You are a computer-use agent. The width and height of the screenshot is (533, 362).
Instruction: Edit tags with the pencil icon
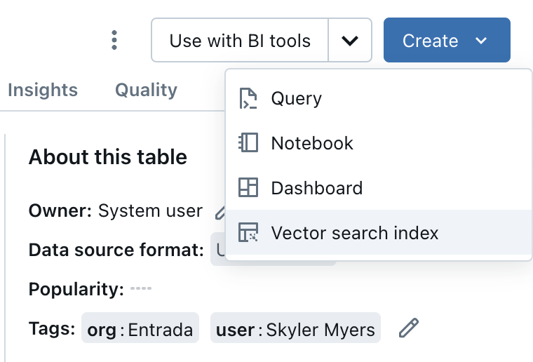[x=408, y=328]
